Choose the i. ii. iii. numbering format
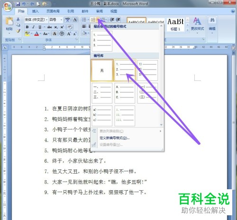Image resolution: width=237 pixels, height=220 pixels. (125, 116)
